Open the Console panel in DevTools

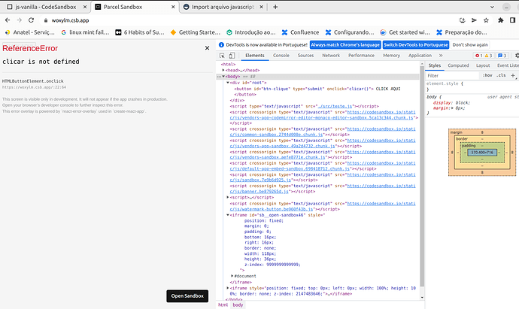[281, 56]
